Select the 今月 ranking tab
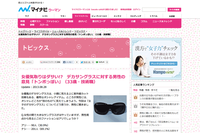200x133 pixels. pyautogui.click(x=147, y=90)
